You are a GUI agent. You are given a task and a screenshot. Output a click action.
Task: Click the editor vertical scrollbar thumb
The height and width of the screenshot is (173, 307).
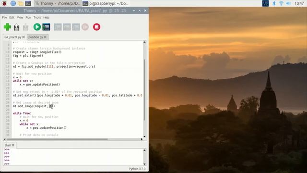pyautogui.click(x=144, y=90)
